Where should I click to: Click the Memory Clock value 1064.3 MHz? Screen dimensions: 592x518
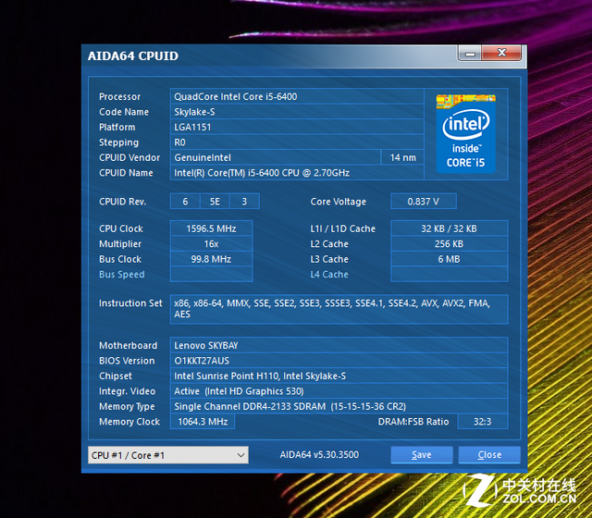[203, 422]
